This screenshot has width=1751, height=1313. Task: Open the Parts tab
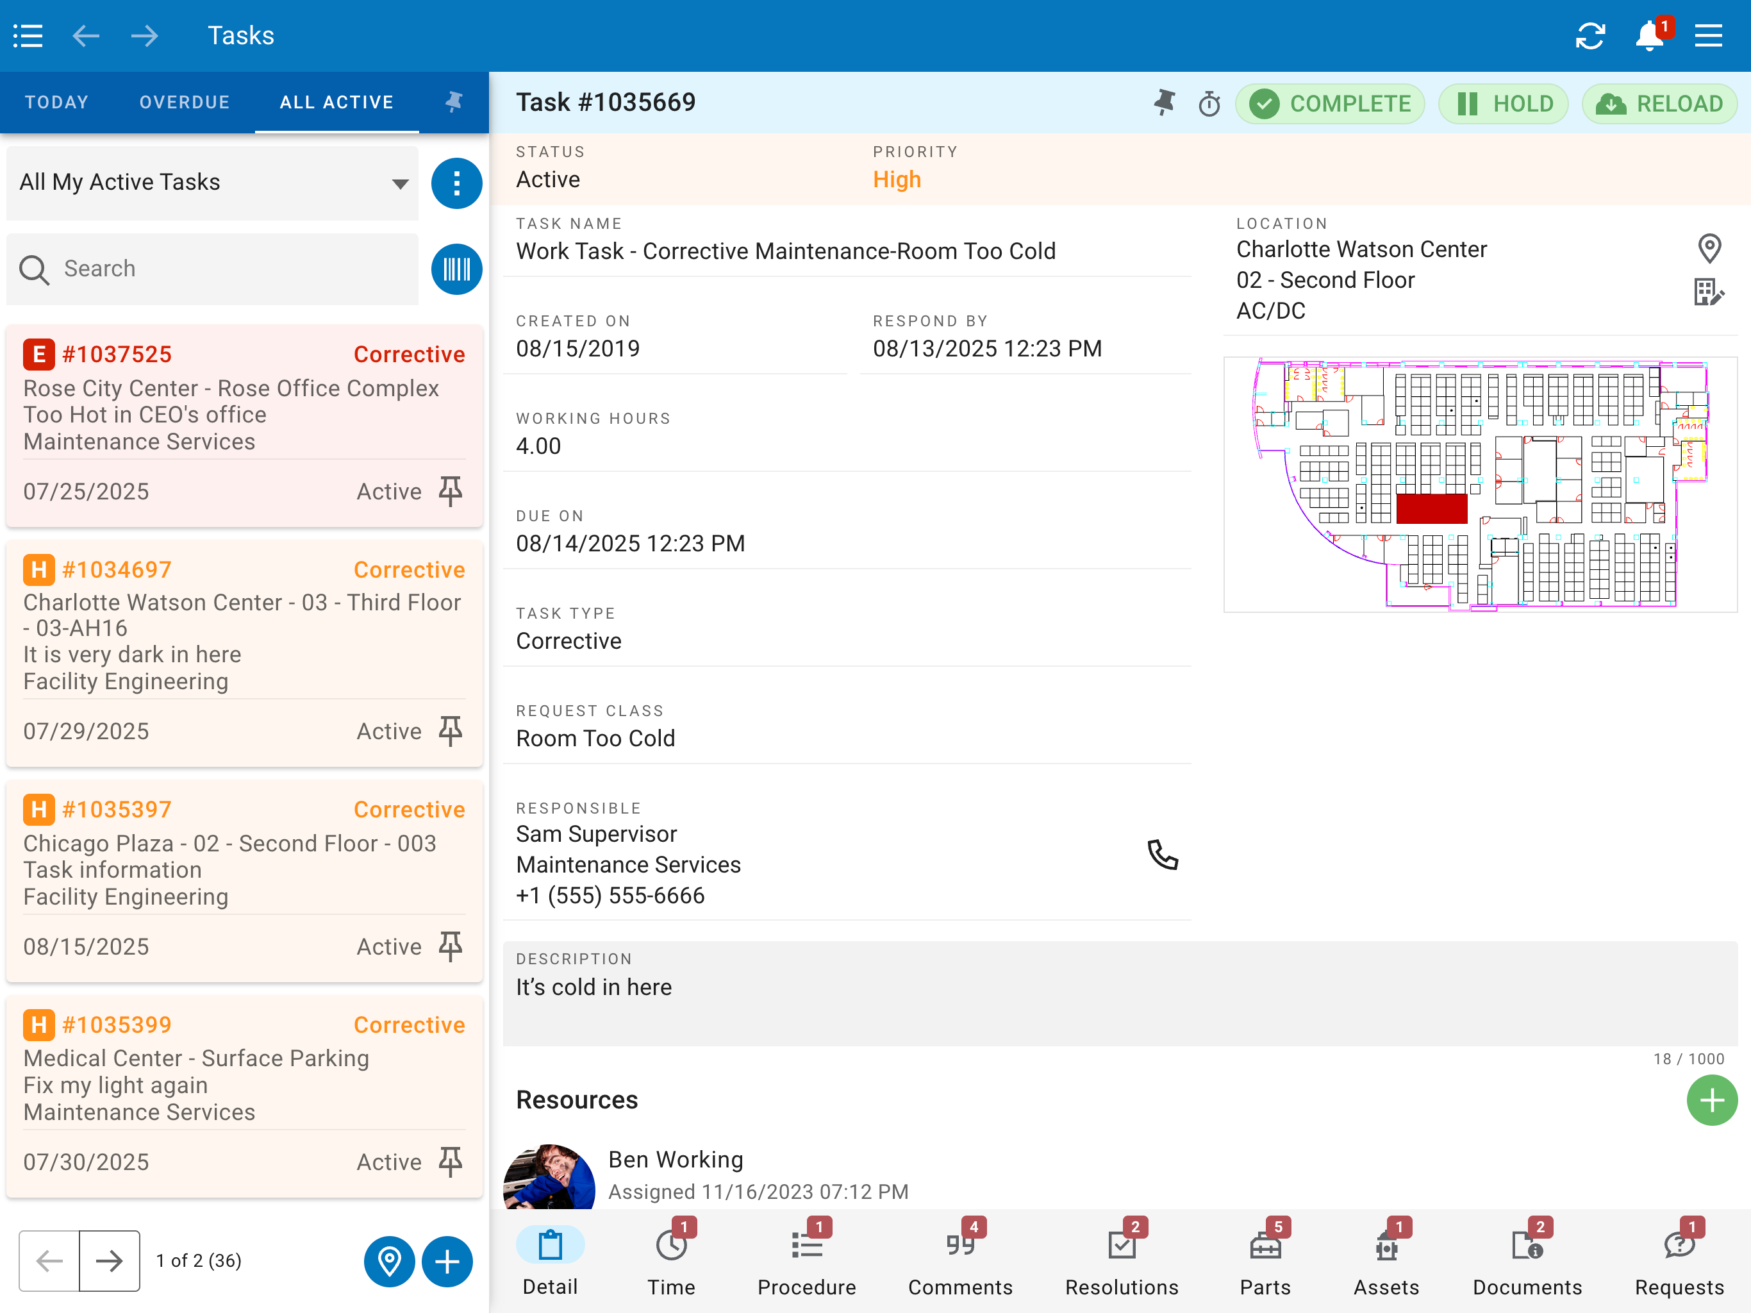[x=1265, y=1259]
